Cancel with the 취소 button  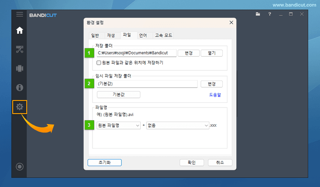pyautogui.click(x=220, y=163)
